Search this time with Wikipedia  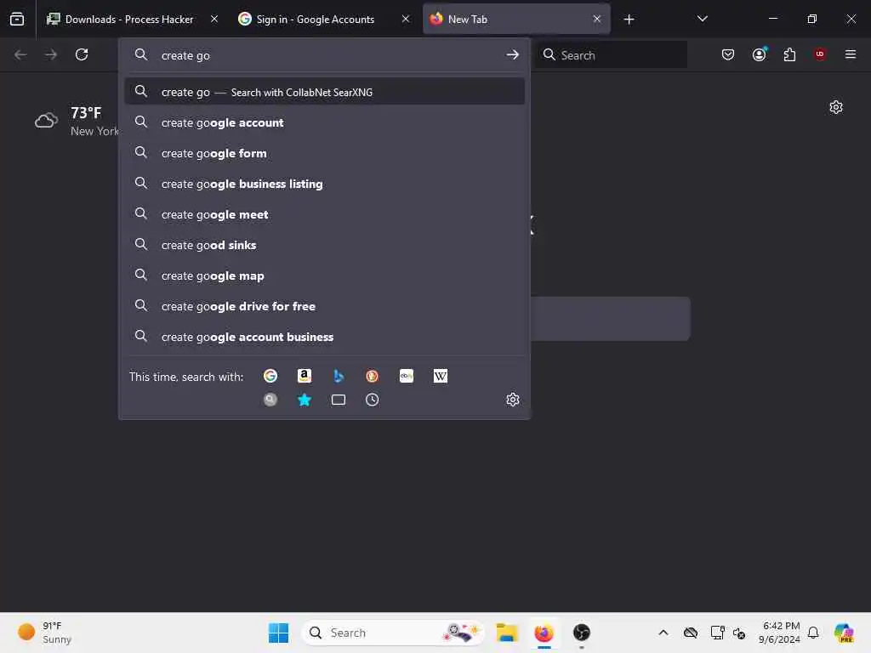pos(441,376)
